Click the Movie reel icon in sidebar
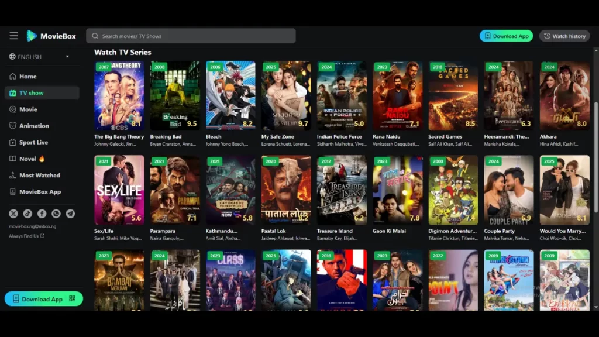This screenshot has width=599, height=337. (13, 109)
